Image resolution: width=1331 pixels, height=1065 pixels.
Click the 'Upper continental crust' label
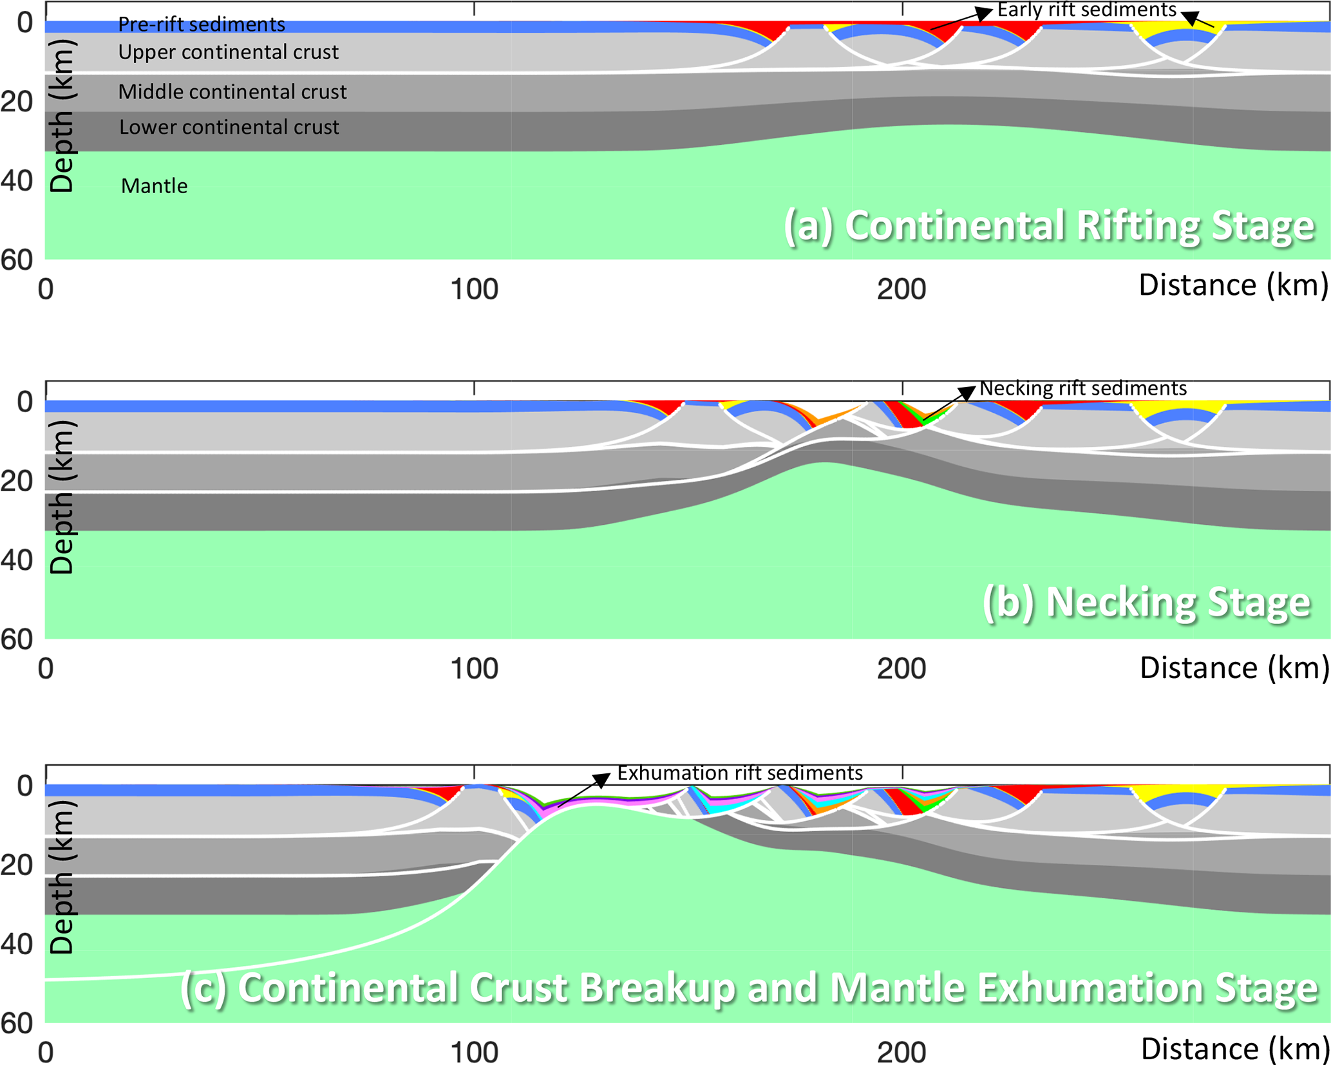pyautogui.click(x=228, y=52)
